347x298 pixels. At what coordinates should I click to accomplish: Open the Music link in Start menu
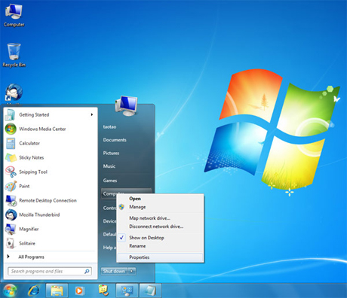[109, 166]
